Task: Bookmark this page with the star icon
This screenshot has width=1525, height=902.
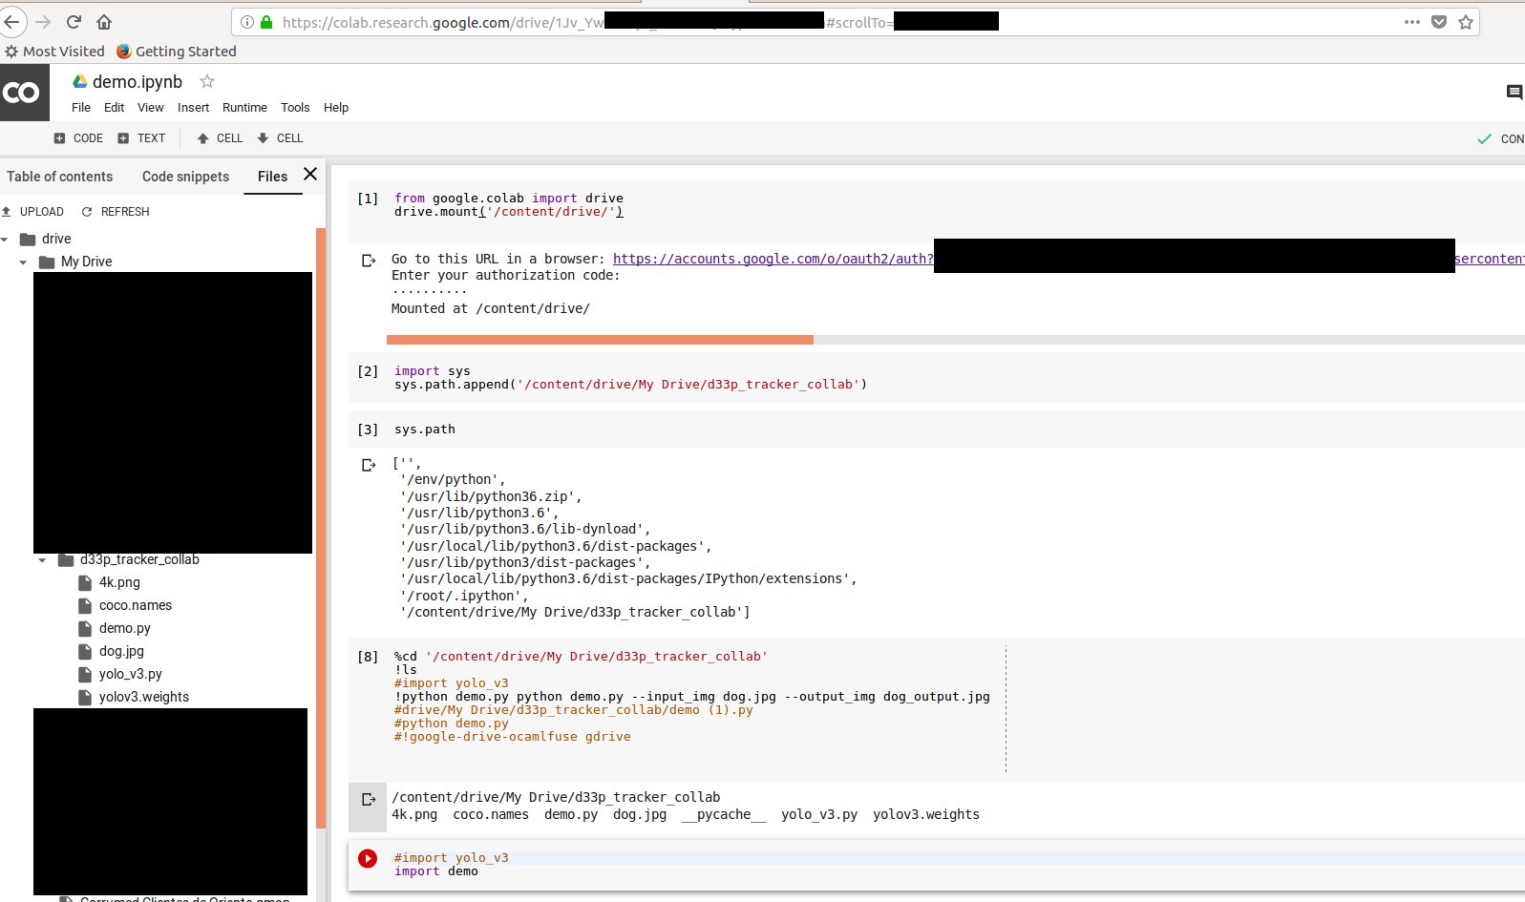Action: [x=1466, y=22]
